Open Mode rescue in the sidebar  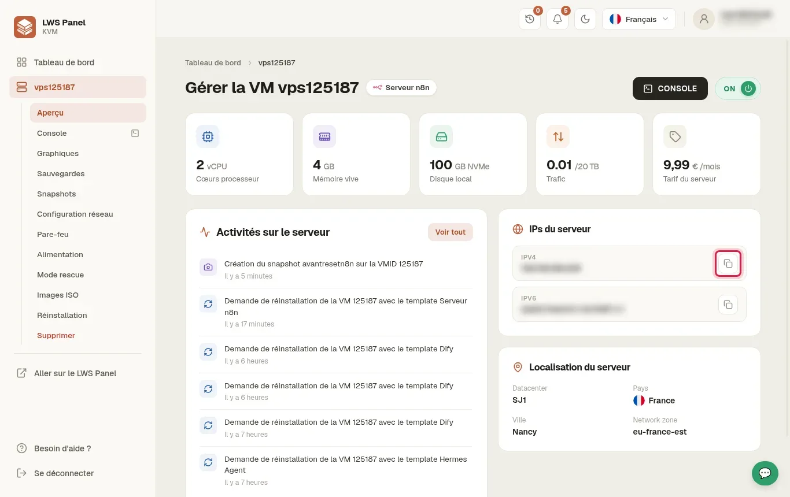tap(88, 275)
